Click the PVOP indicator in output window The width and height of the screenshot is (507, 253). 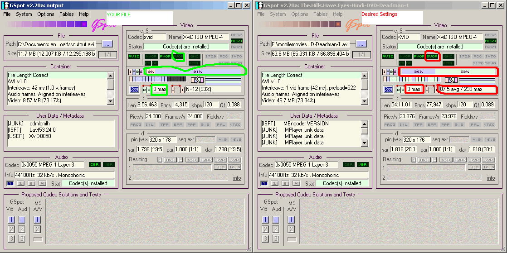pyautogui.click(x=165, y=57)
